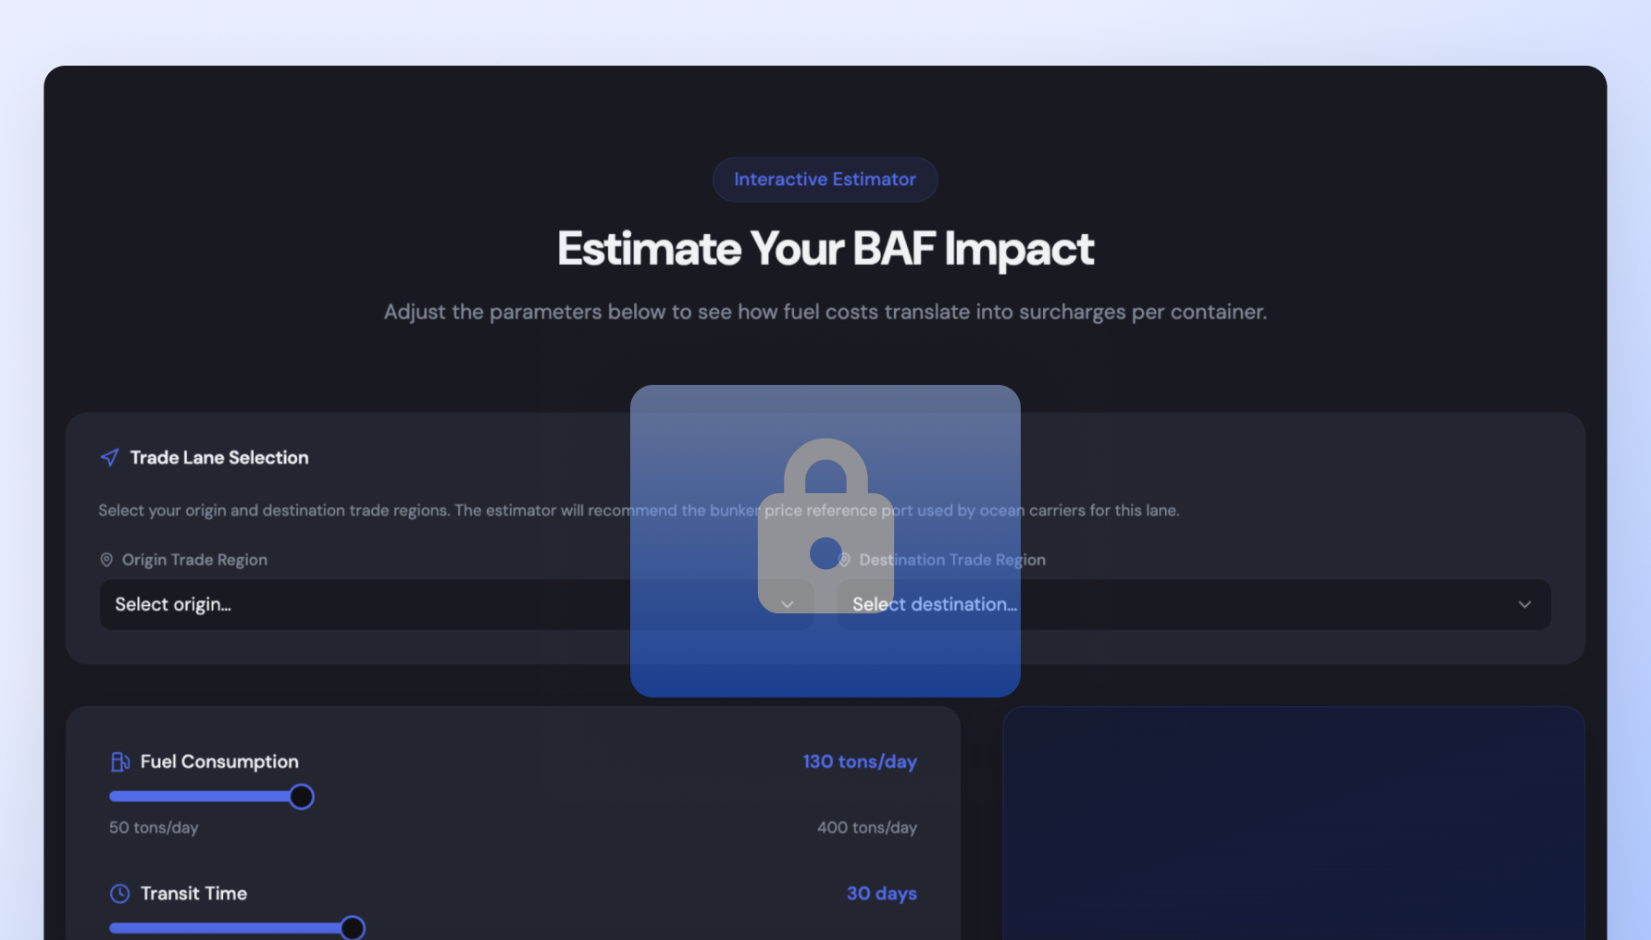1651x940 pixels.
Task: Select the Interactive Estimator badge
Action: [825, 179]
